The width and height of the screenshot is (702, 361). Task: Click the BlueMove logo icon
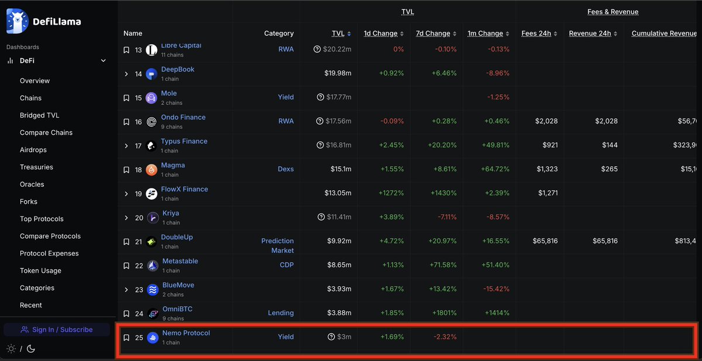pyautogui.click(x=153, y=290)
